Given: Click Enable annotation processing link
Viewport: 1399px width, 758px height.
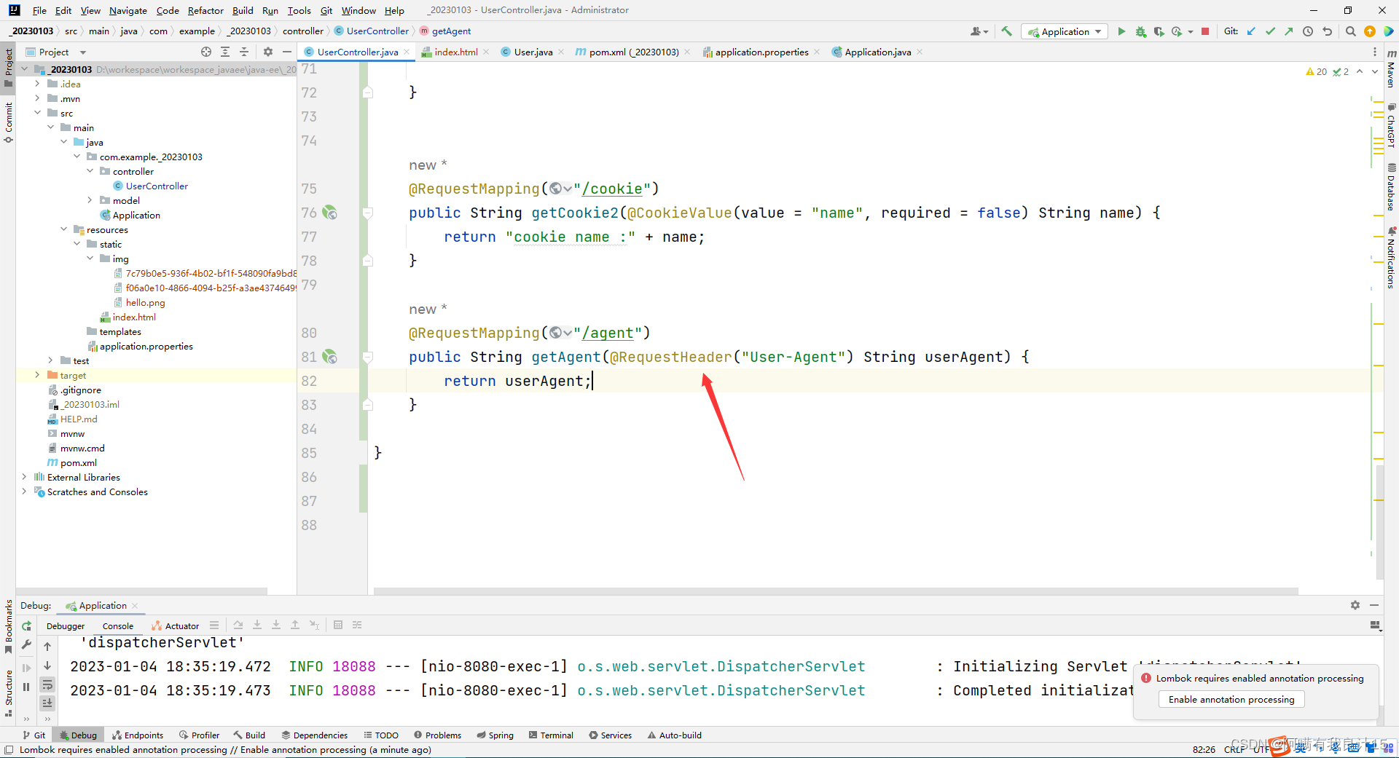Looking at the screenshot, I should click(x=1231, y=699).
